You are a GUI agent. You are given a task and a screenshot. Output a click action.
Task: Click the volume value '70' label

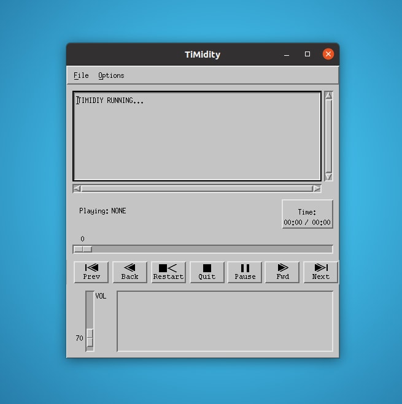click(79, 338)
